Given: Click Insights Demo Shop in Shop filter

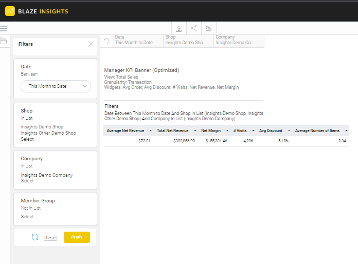Looking at the screenshot, I should point(42,127).
